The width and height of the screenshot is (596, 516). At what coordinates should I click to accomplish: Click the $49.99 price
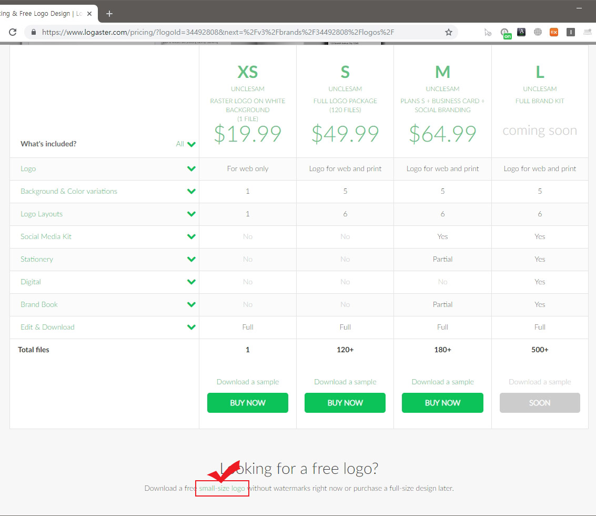pyautogui.click(x=345, y=134)
